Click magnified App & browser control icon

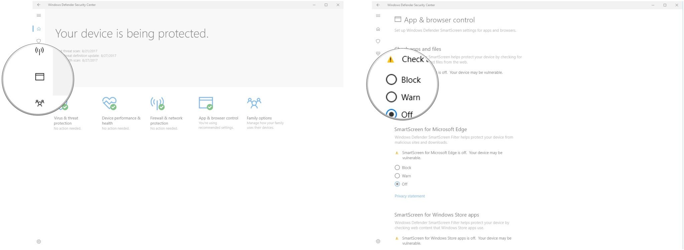[x=40, y=77]
